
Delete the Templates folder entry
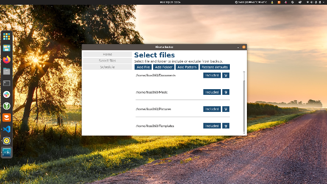226,126
